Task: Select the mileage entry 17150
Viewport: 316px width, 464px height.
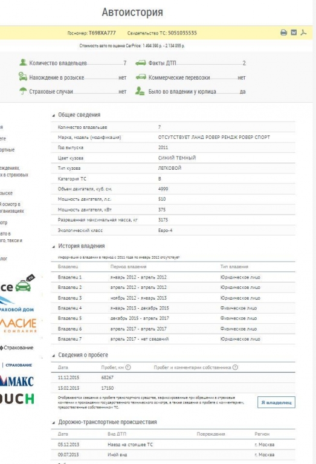Action: [107, 388]
